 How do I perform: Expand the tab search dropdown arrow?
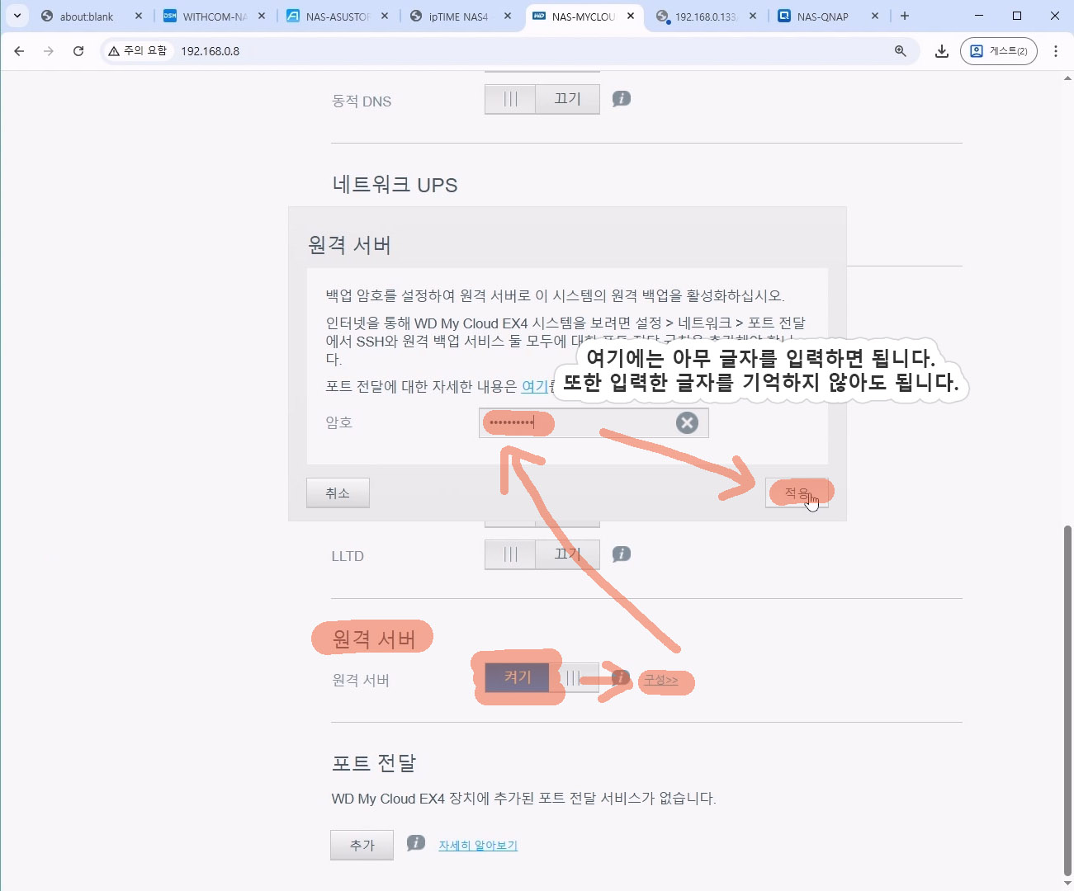pos(17,16)
